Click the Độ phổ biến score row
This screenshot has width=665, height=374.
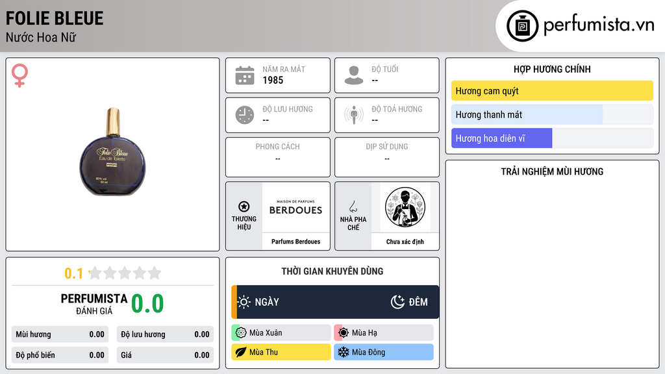point(60,355)
